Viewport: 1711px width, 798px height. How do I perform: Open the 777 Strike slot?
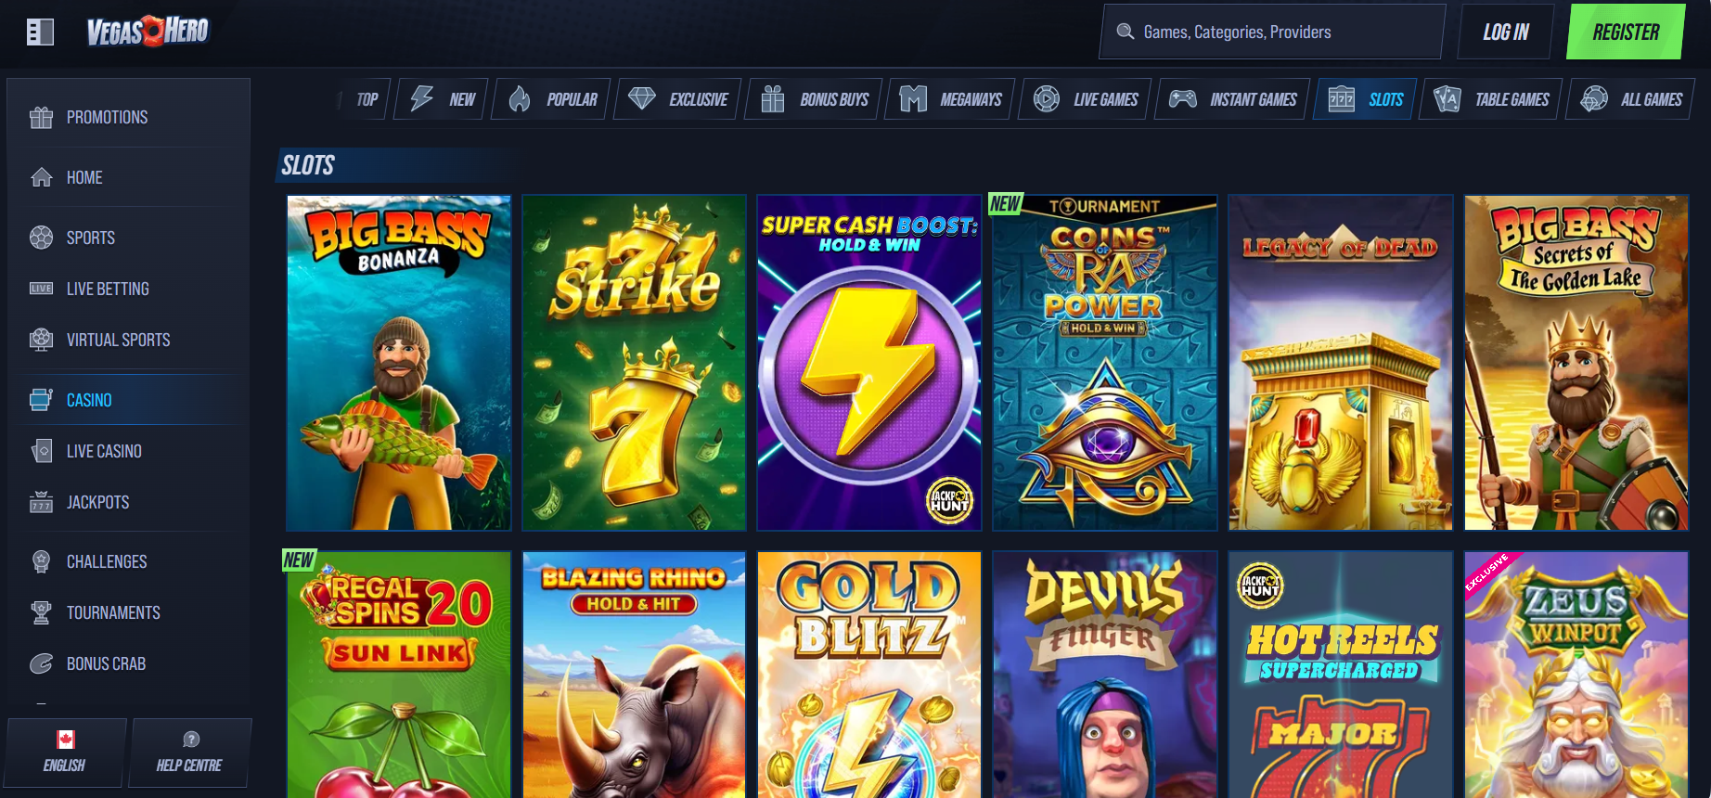(635, 363)
